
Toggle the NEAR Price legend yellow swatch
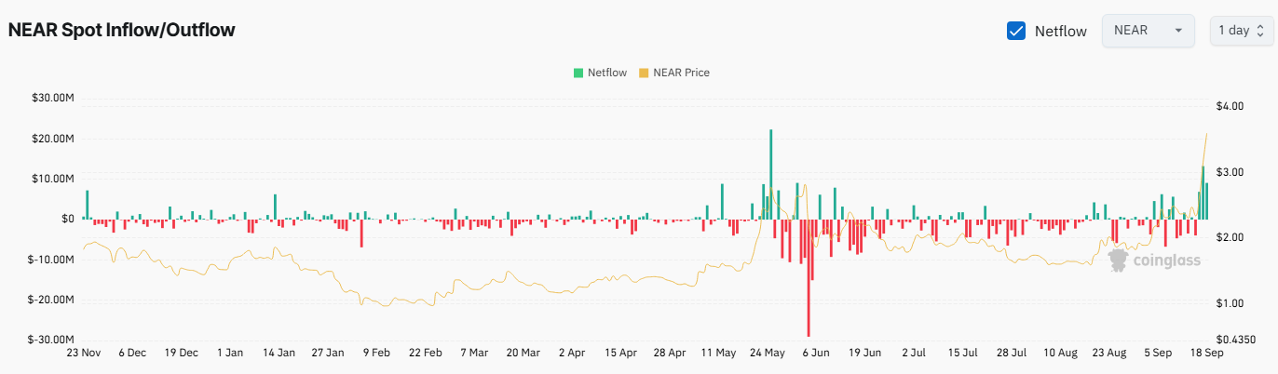(x=644, y=73)
